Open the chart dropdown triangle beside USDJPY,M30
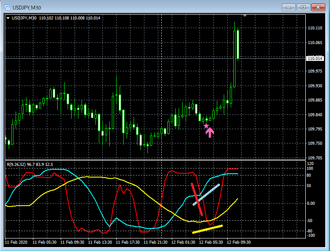Viewport: 330px width, 251px height. [x=8, y=18]
